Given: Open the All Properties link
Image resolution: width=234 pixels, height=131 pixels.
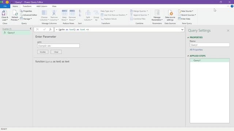Looking at the screenshot, I should coord(196,50).
